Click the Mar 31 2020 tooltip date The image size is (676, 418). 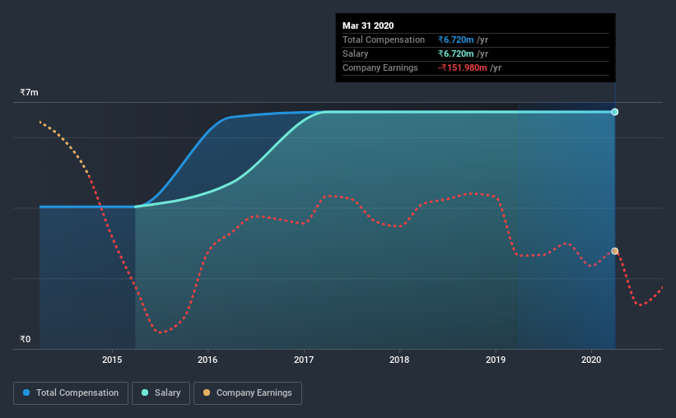(x=368, y=26)
